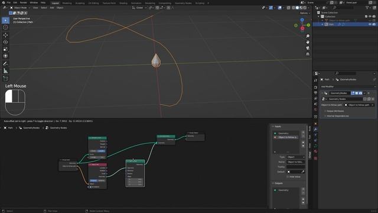Switch to the Geometry Nodes workspace tab
Viewport: 378px width, 213px height.
pyautogui.click(x=183, y=3)
